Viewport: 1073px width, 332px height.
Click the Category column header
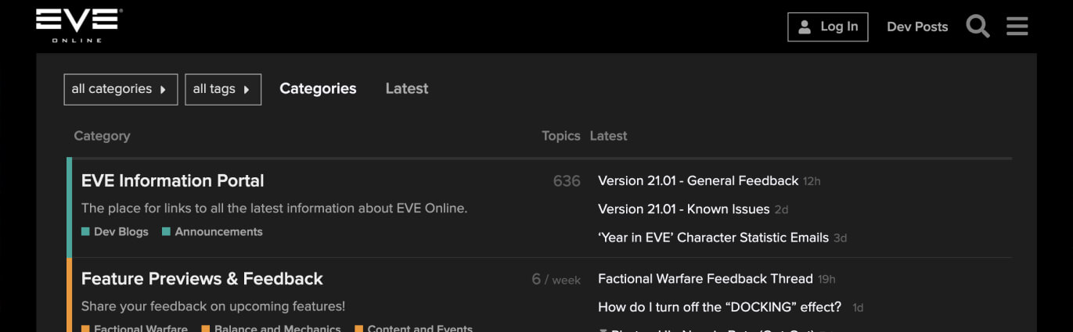tap(102, 136)
